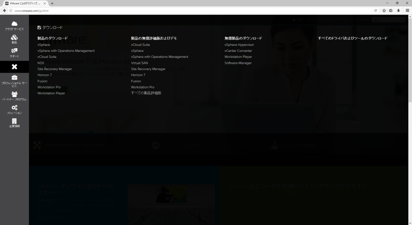Open the browser hamburger menu
Image resolution: width=412 pixels, height=225 pixels.
point(407,10)
